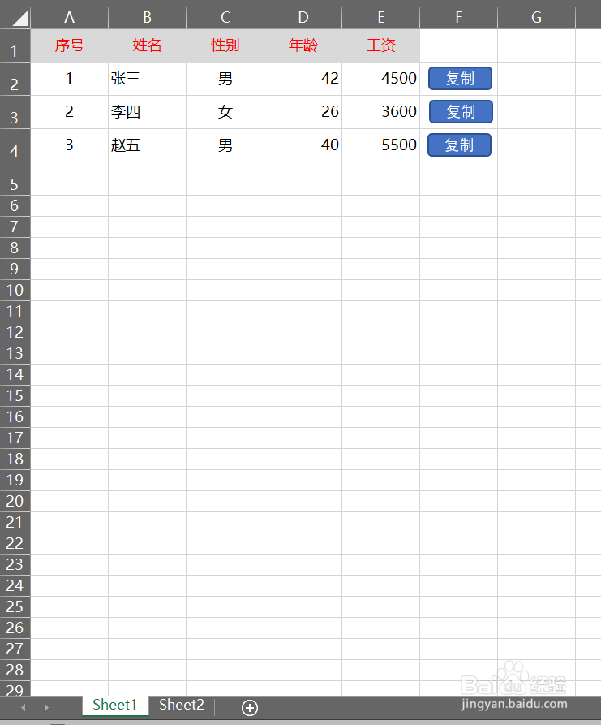
Task: Select cell A4 with serial number 3
Action: pyautogui.click(x=69, y=145)
